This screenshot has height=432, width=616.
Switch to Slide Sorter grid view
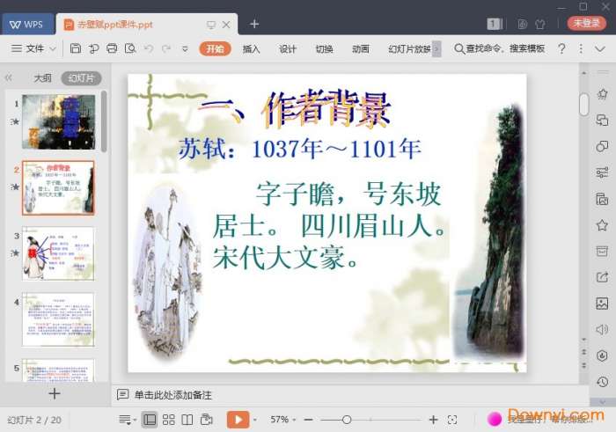click(x=169, y=420)
